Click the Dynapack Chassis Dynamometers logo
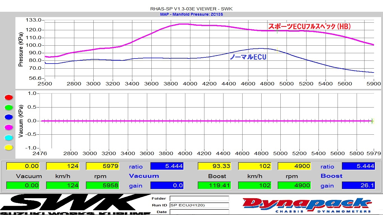383x215 pixels. (x=307, y=205)
